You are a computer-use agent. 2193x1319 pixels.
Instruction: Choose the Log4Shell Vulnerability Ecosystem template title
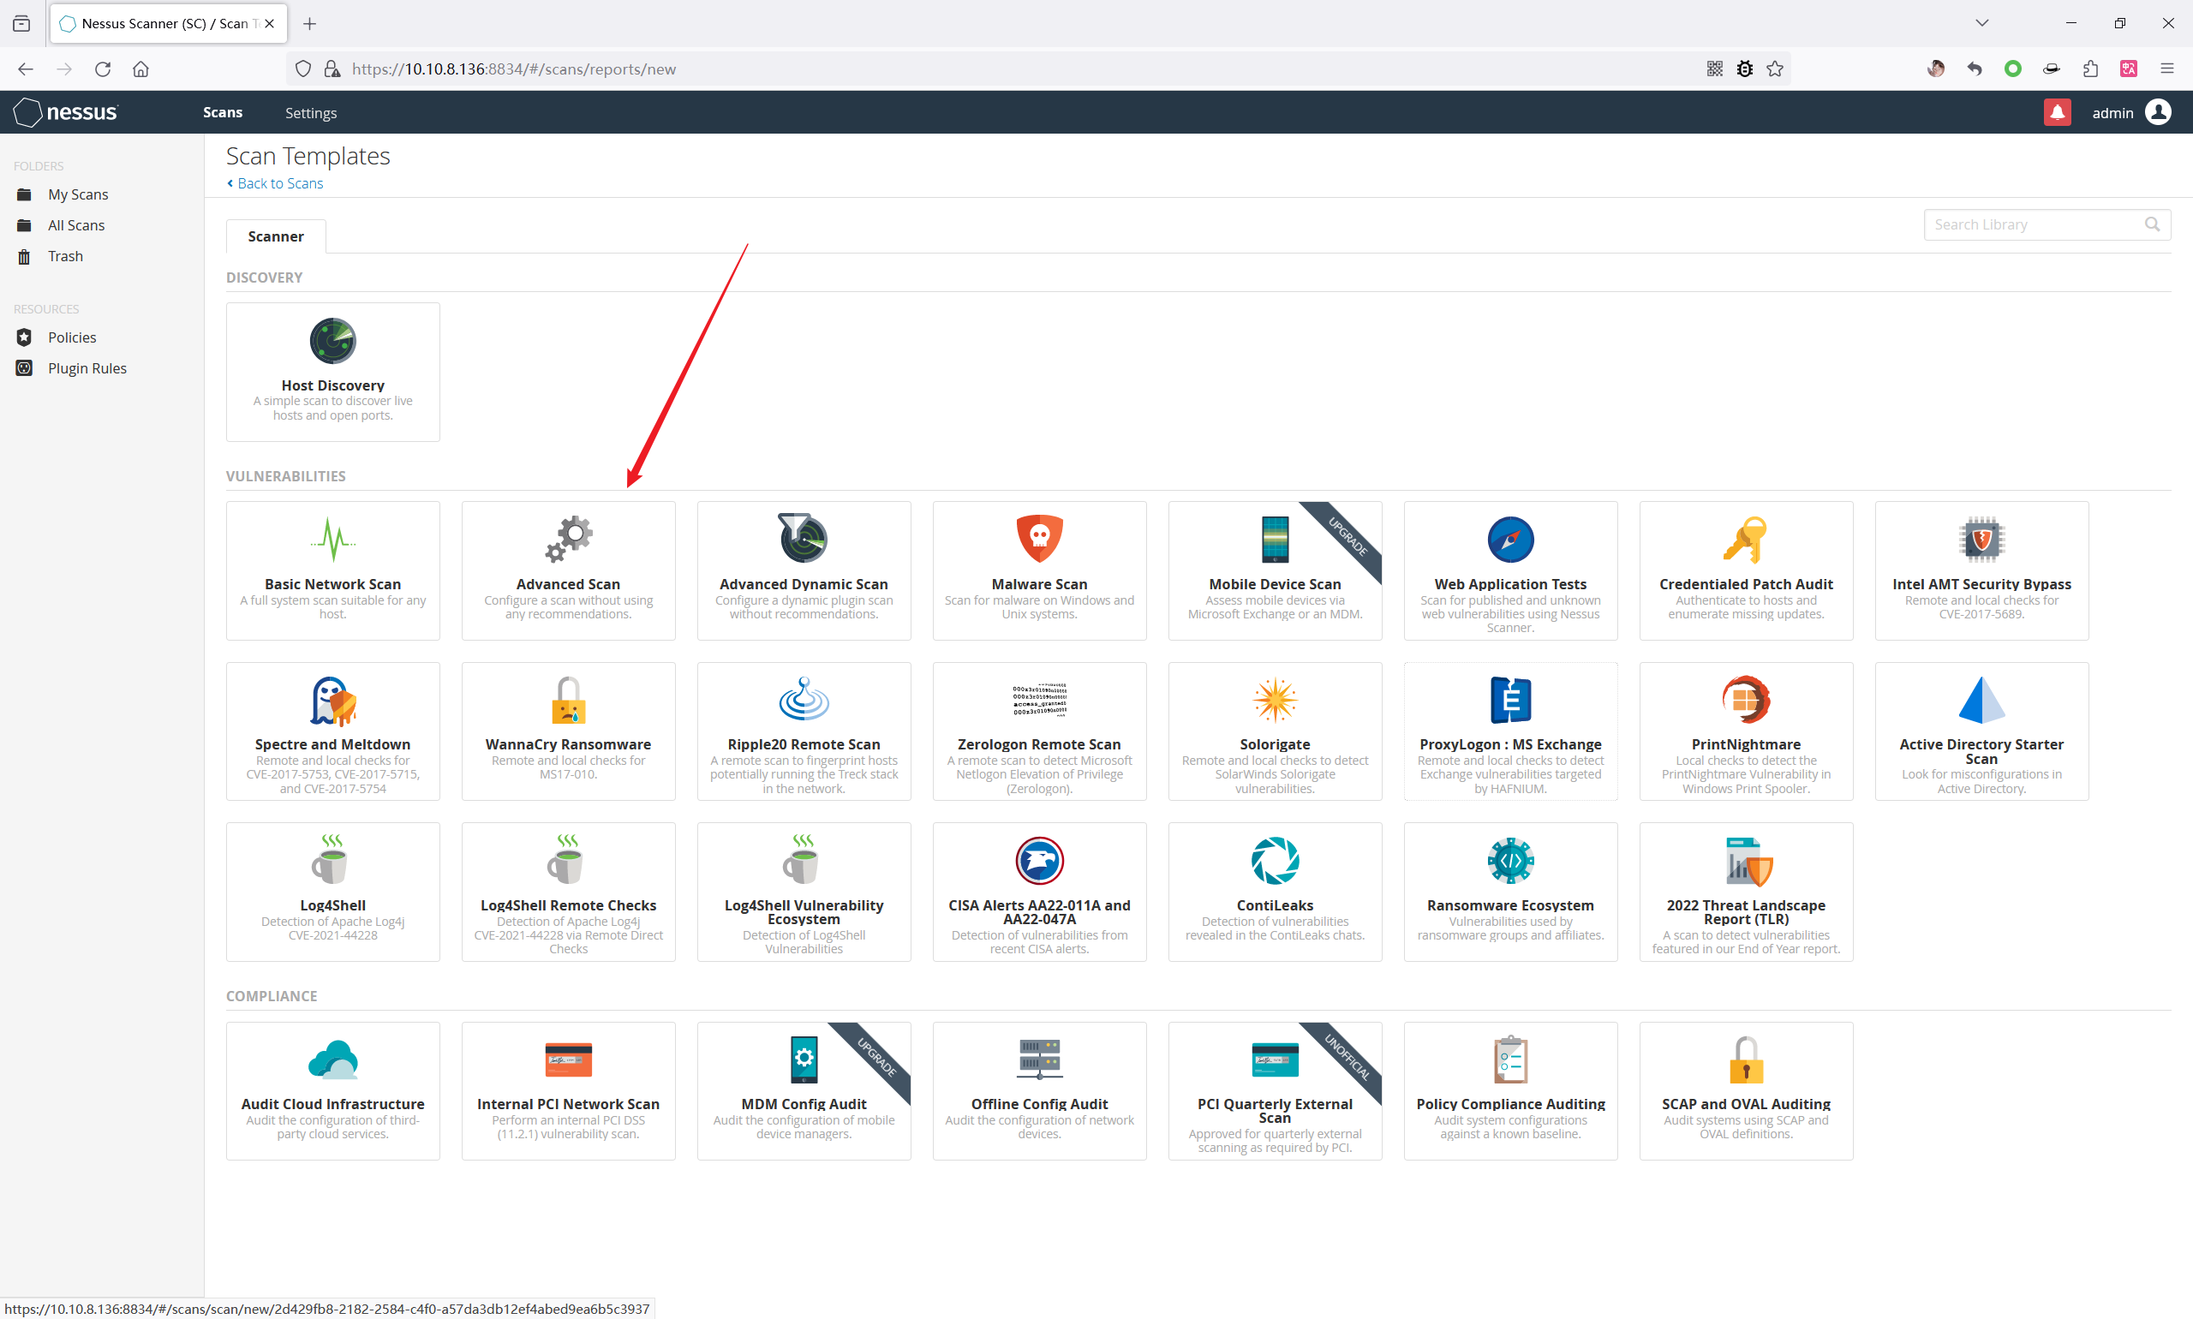click(x=804, y=912)
